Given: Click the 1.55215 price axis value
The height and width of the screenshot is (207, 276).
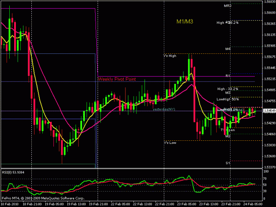Looking at the screenshot, I should coord(270,79).
